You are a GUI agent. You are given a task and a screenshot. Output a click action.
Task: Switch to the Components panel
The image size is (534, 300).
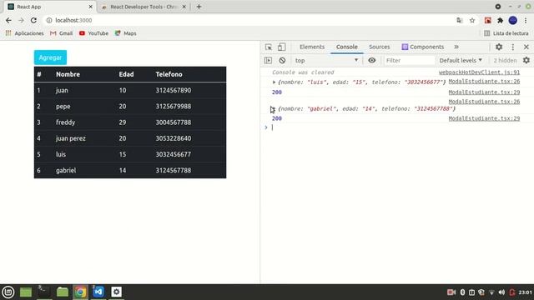[423, 47]
